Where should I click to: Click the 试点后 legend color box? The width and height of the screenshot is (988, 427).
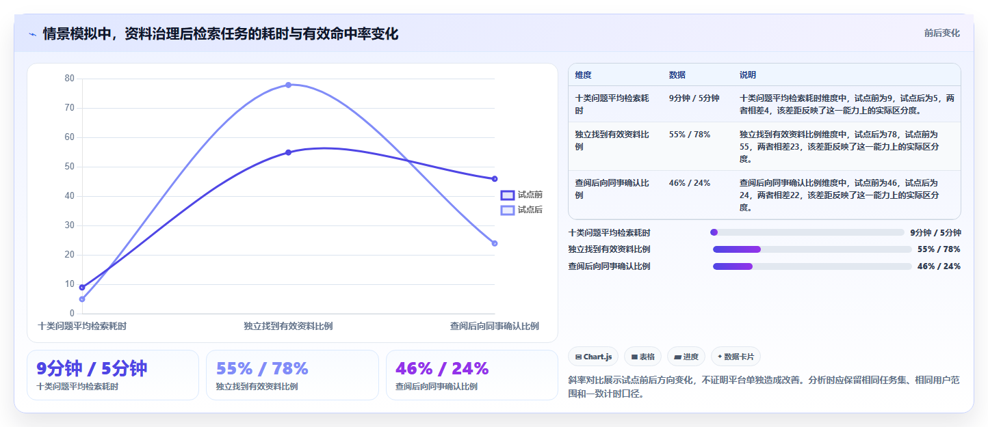point(507,210)
